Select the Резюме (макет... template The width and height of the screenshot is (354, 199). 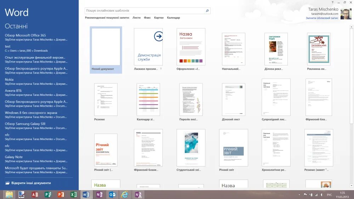(x=319, y=148)
